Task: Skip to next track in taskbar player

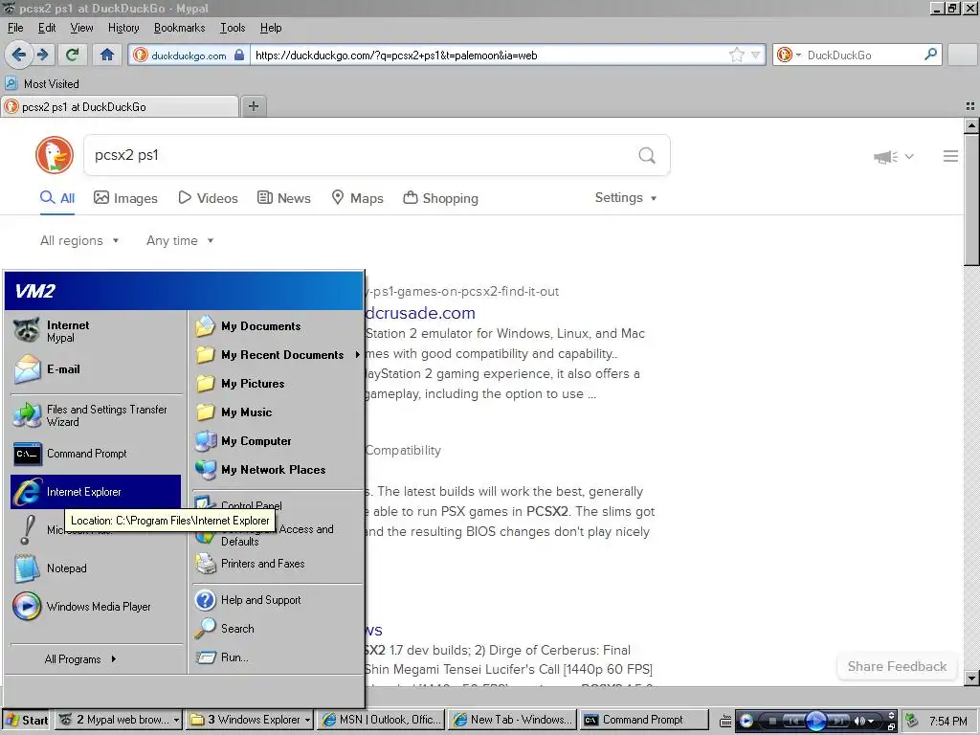Action: pyautogui.click(x=838, y=721)
